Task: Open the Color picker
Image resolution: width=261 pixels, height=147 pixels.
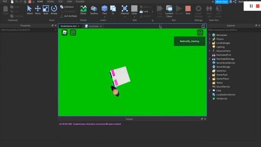Action: (x=134, y=10)
